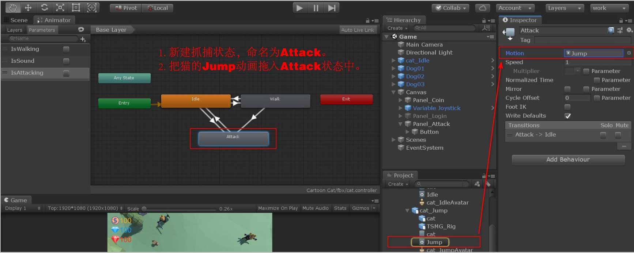Expand the Panel_Coin item
Image resolution: width=634 pixels, height=253 pixels.
[400, 100]
